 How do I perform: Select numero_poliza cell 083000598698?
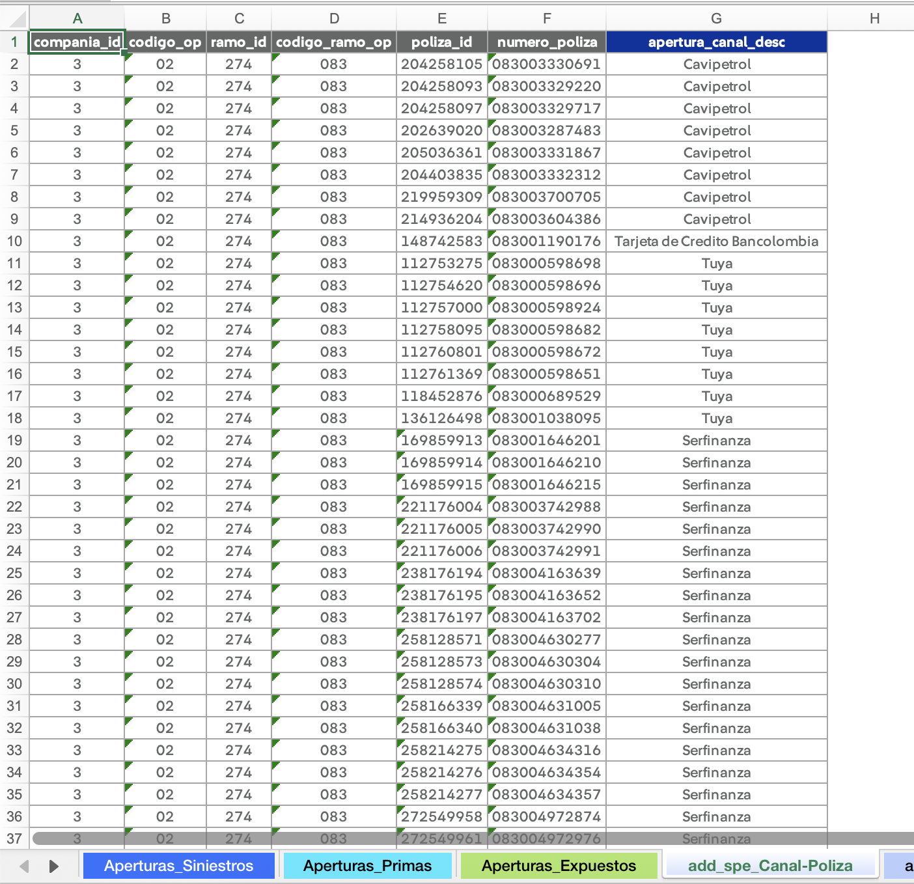click(x=547, y=264)
